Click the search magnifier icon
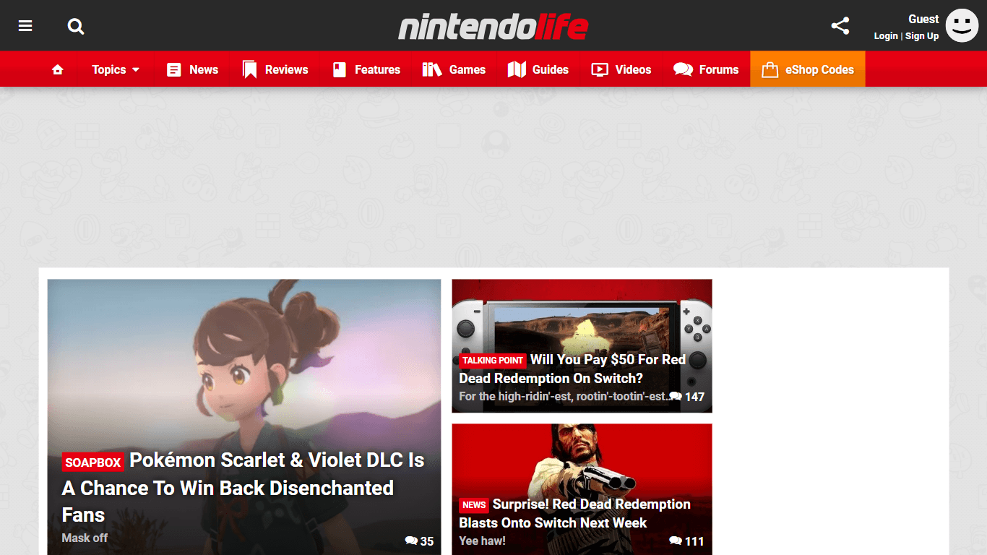Screen dimensions: 987x555 click(x=76, y=27)
